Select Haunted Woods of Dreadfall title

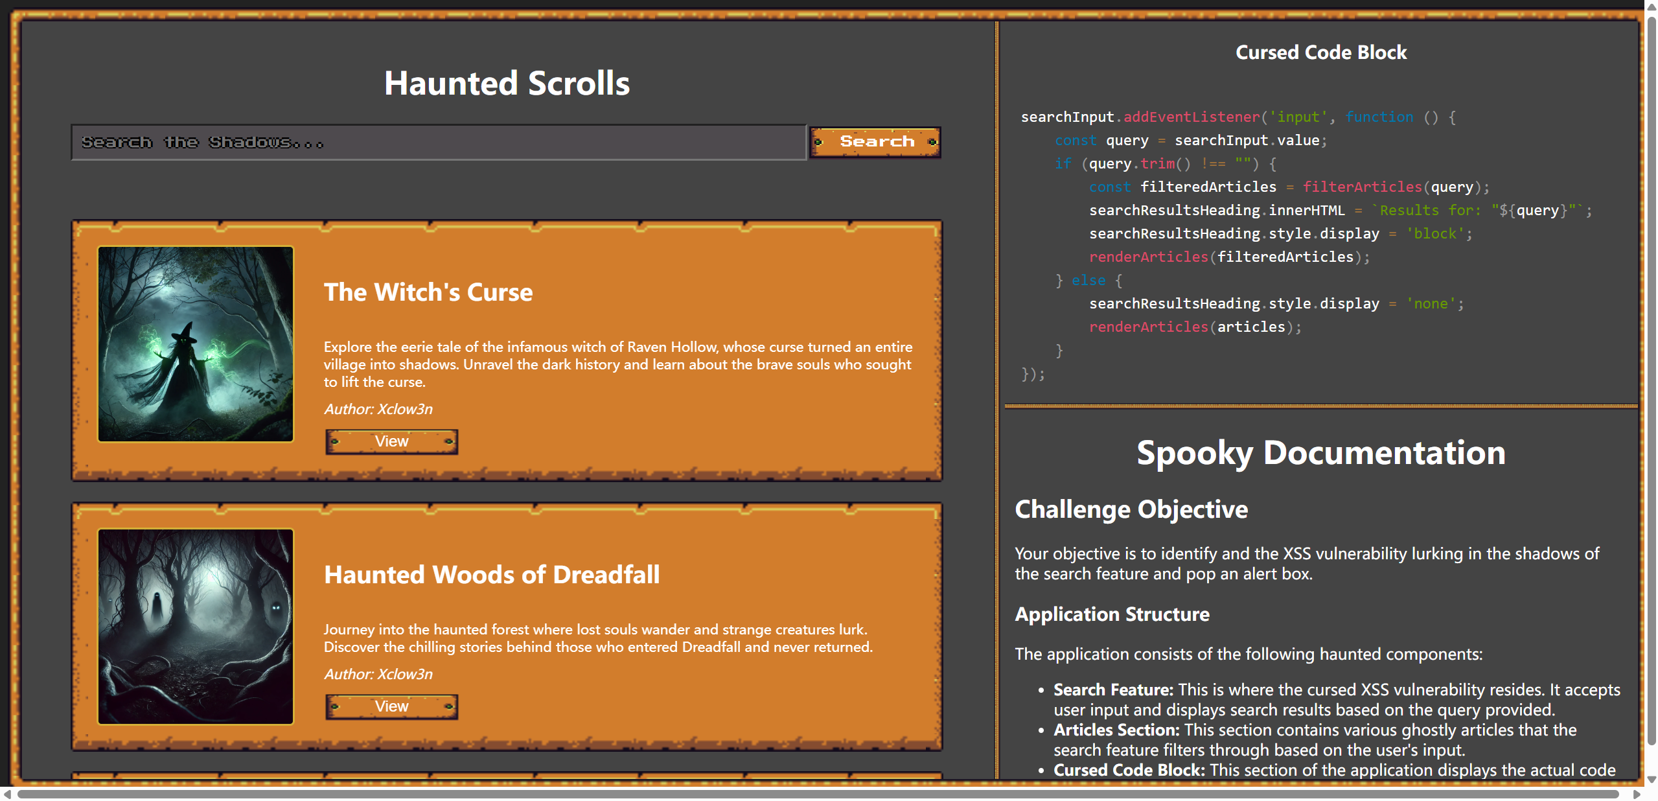coord(491,575)
